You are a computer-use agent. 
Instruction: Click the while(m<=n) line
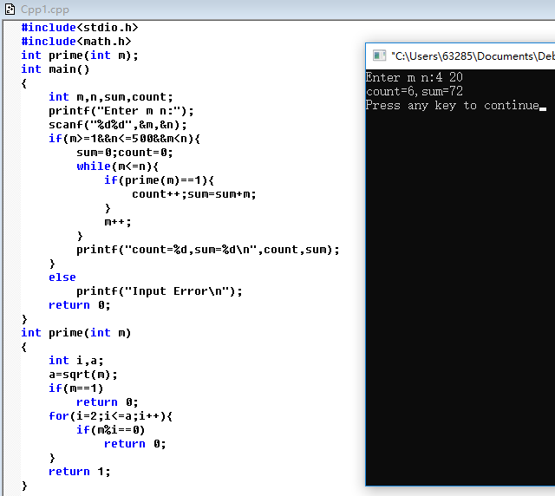coord(118,166)
